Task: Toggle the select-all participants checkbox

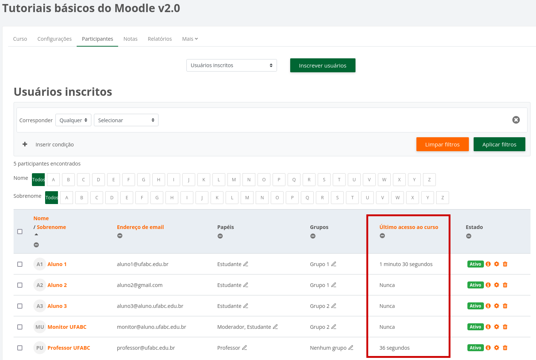Action: pos(20,232)
